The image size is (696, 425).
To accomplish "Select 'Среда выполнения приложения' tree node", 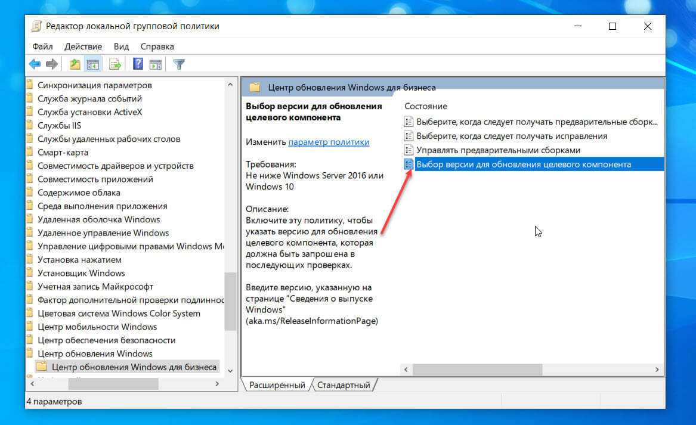I will [102, 206].
